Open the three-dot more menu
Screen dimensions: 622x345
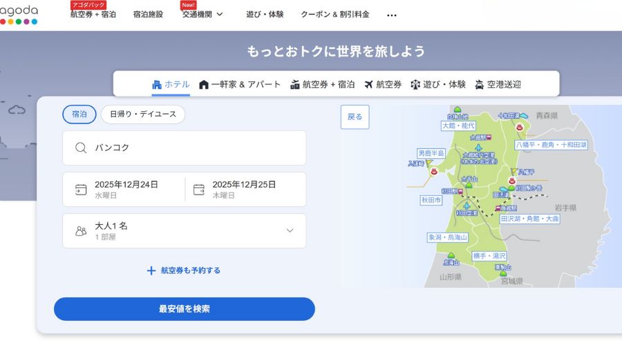click(x=392, y=15)
